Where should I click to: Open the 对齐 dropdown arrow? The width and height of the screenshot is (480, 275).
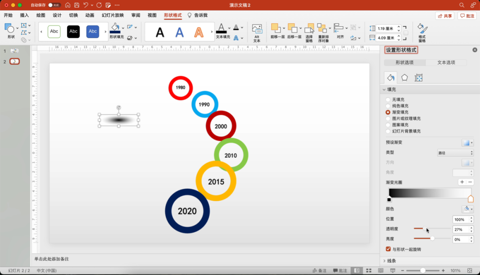pyautogui.click(x=346, y=28)
